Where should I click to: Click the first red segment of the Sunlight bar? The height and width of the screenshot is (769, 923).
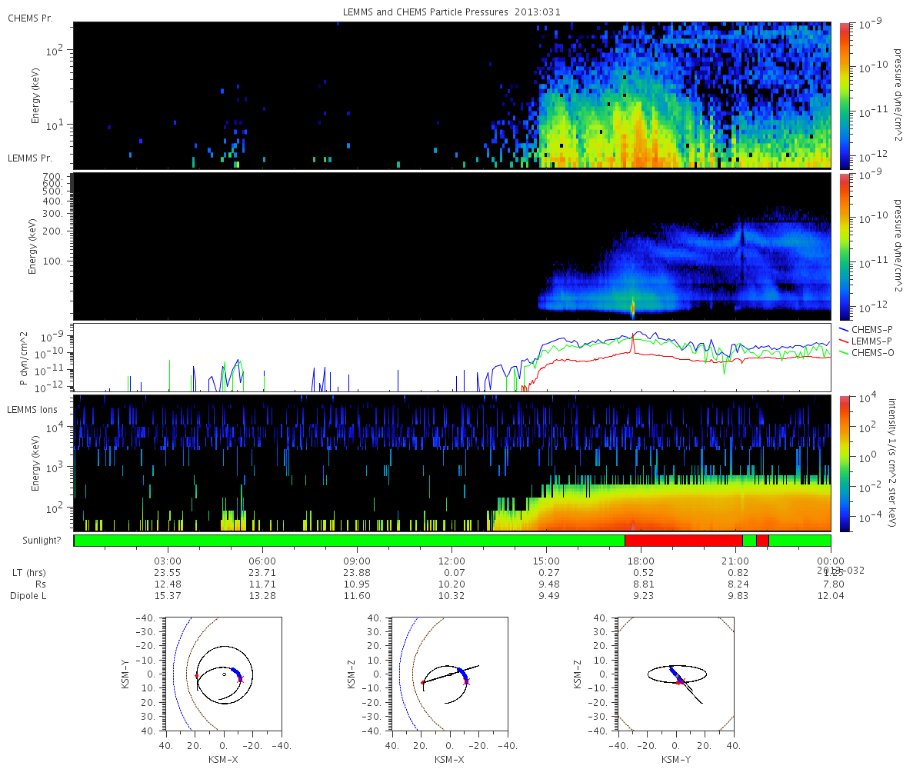point(684,541)
